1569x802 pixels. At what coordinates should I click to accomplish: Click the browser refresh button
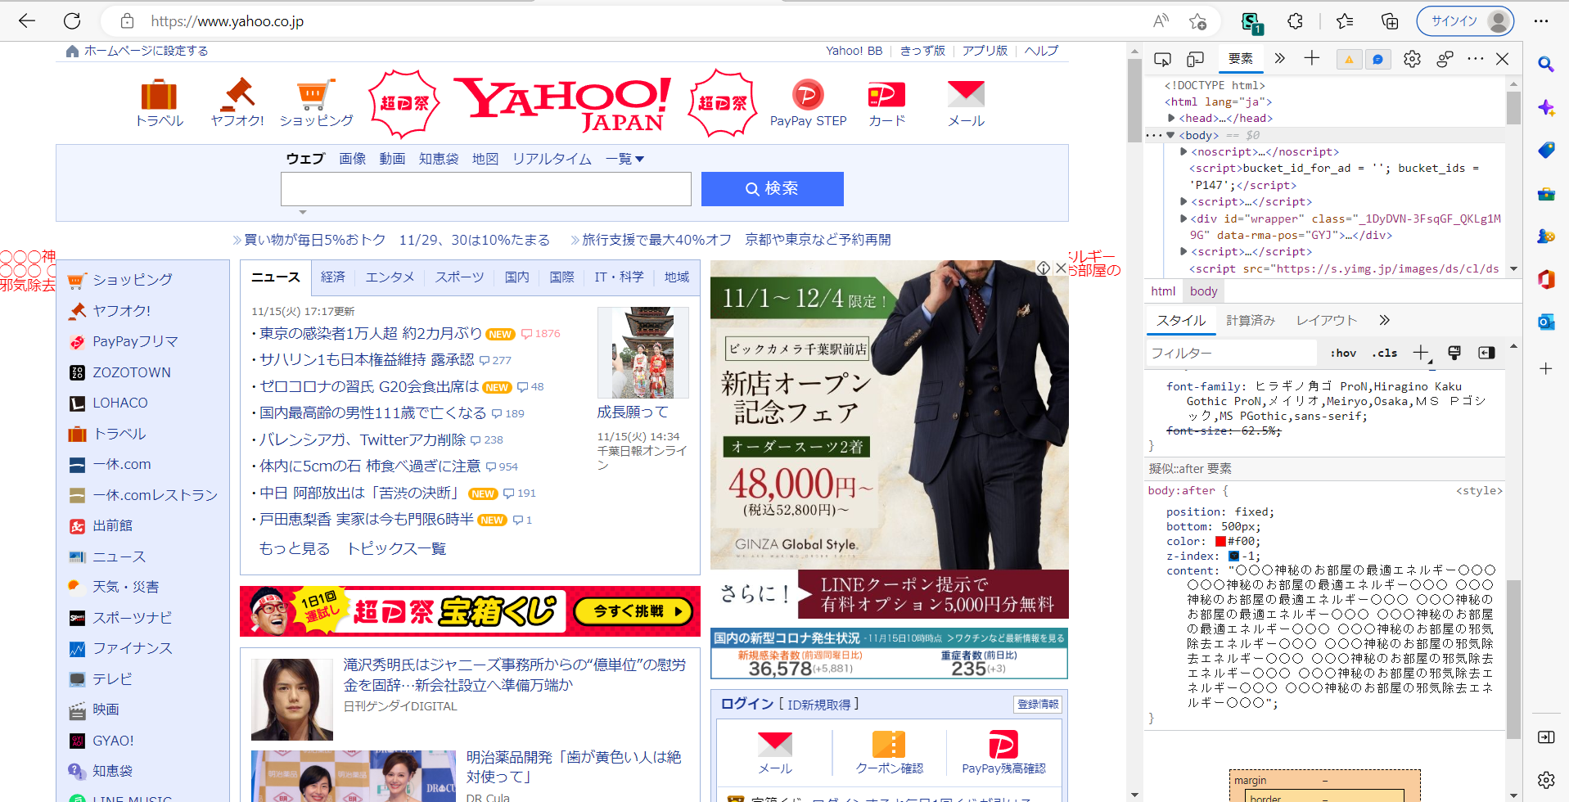pos(72,21)
